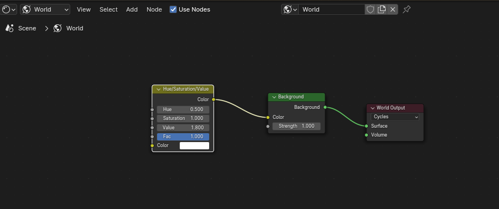
Task: Adjust the Fac 1.000 slider
Action: click(183, 137)
